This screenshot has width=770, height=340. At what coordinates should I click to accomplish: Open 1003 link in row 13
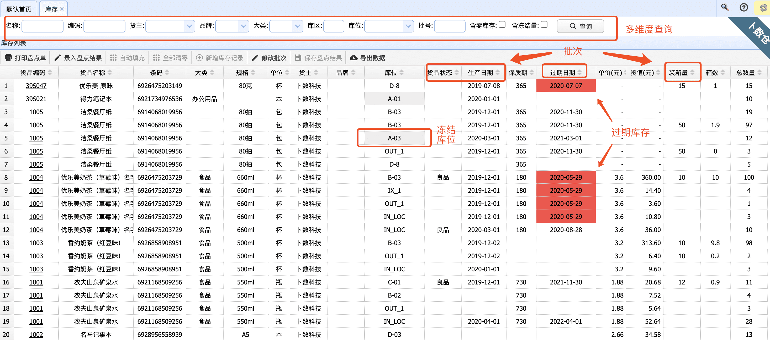[x=36, y=243]
